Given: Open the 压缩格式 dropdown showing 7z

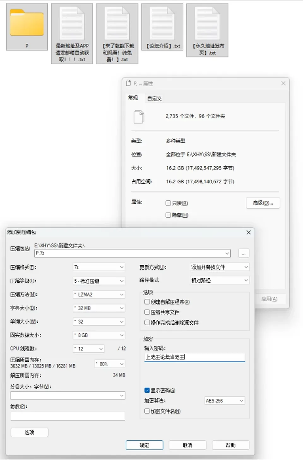Looking at the screenshot, I should [x=99, y=267].
